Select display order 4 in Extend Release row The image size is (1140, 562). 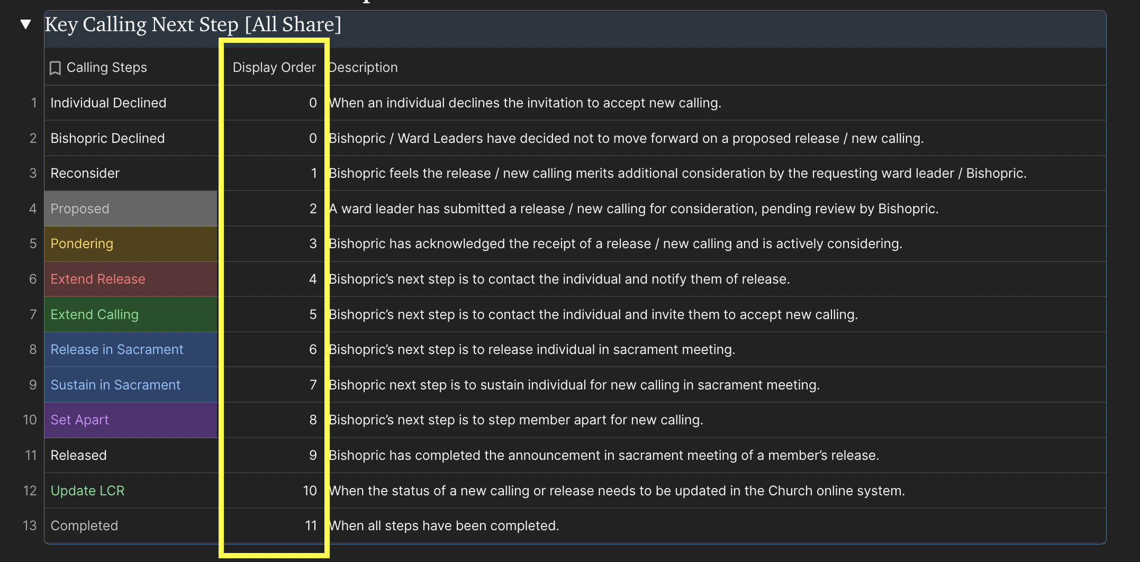click(313, 279)
